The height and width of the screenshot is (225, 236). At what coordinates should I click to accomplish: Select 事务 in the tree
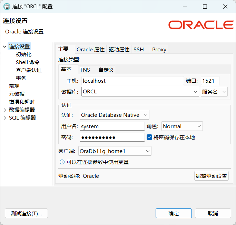[x=21, y=78]
